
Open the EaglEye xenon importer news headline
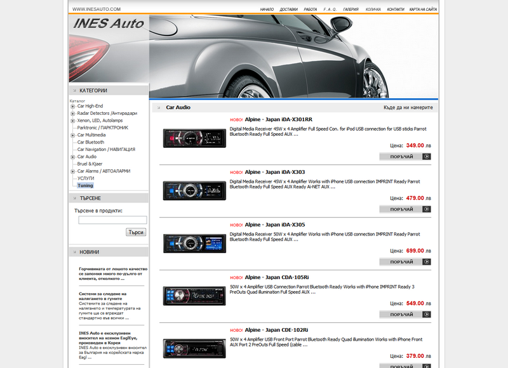pos(108,338)
